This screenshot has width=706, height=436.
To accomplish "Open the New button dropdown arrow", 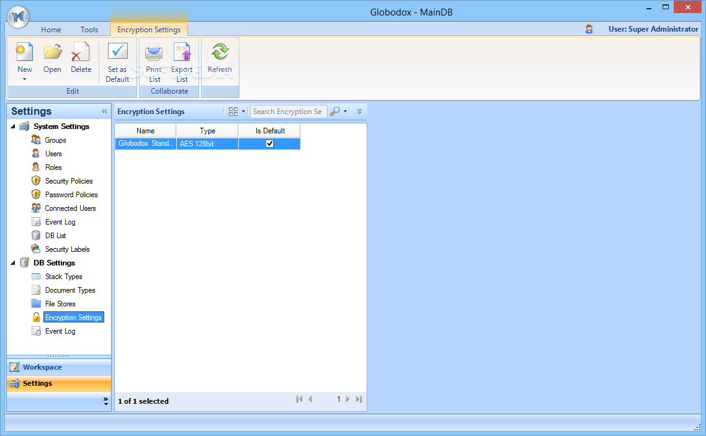I will click(x=24, y=79).
